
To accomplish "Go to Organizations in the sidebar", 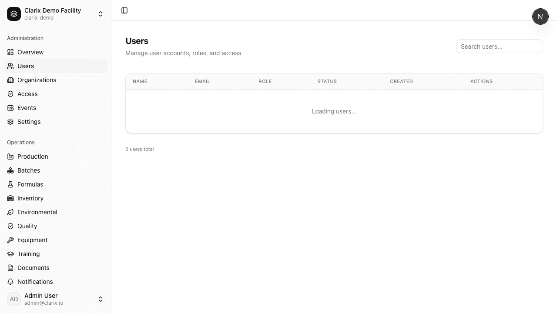I will (55, 80).
